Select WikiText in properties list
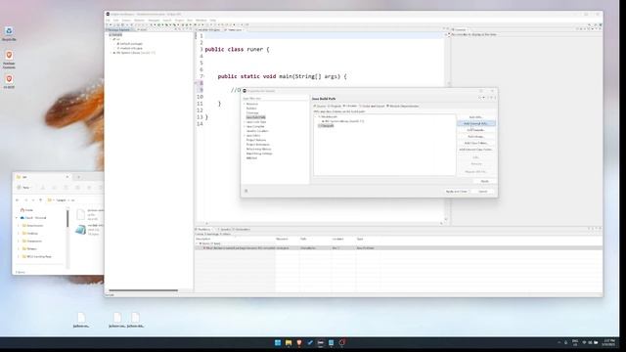The width and height of the screenshot is (626, 352). pyautogui.click(x=252, y=158)
